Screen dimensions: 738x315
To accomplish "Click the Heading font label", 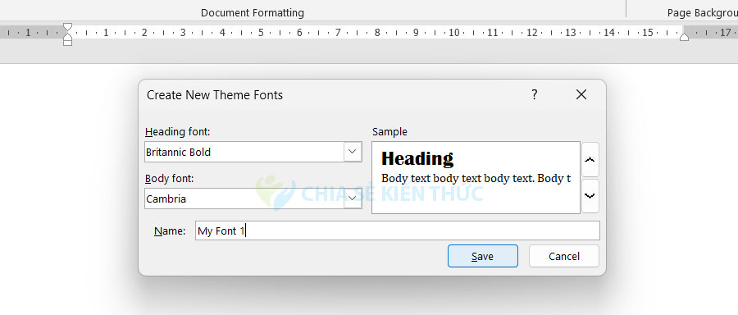I will 177,132.
